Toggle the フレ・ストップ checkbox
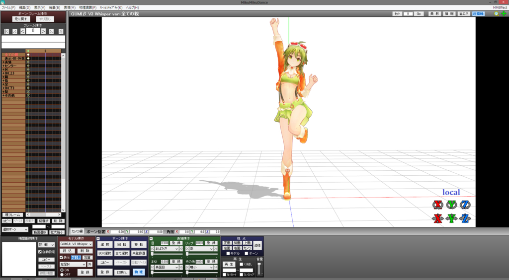The image size is (509, 280). pos(242,275)
